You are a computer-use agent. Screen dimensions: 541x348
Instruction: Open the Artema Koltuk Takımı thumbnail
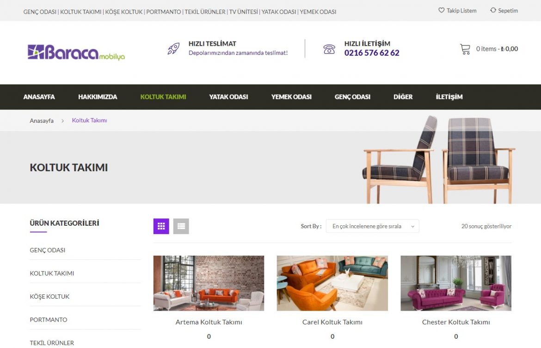[x=209, y=283]
